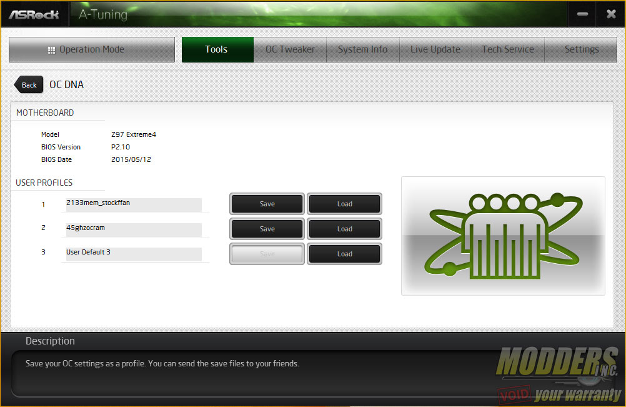Select the Live Update tab
The height and width of the screenshot is (407, 626).
tap(435, 49)
